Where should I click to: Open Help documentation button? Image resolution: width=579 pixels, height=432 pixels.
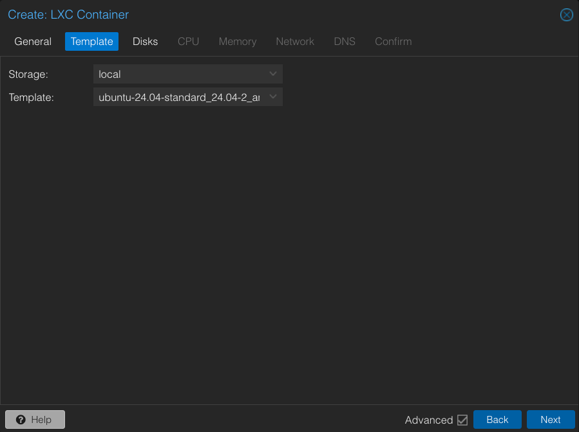pos(35,420)
